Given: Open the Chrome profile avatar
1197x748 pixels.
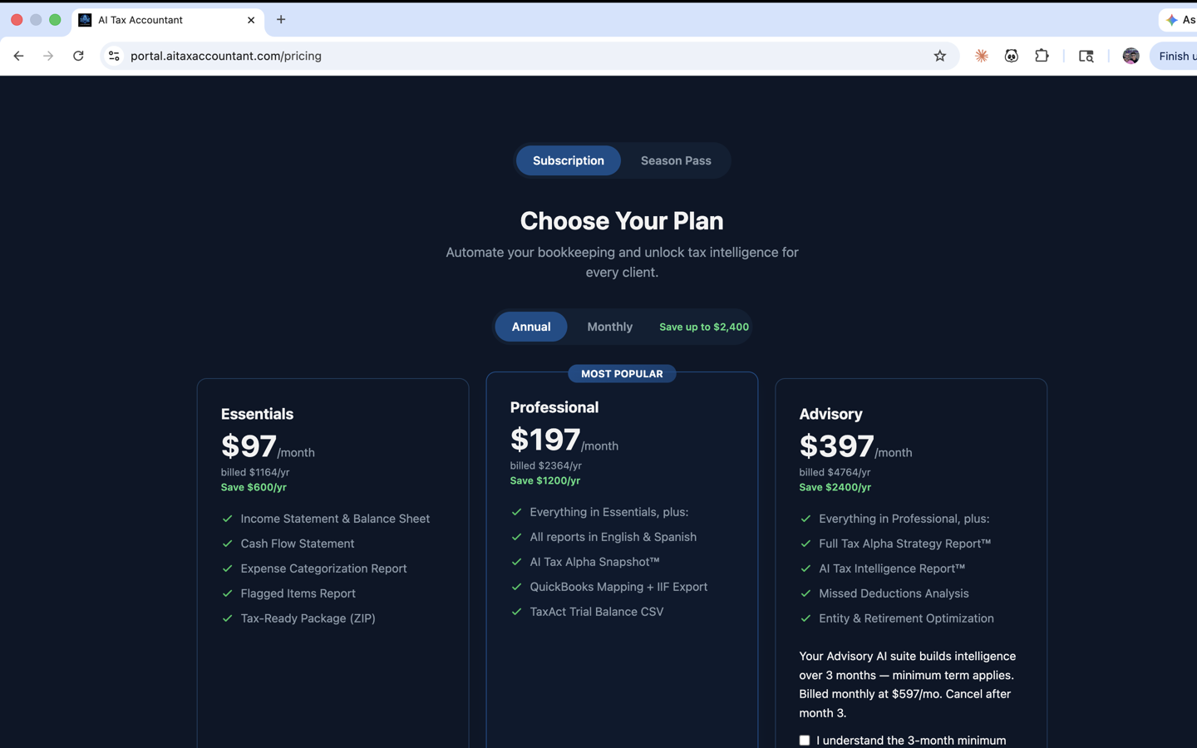Looking at the screenshot, I should 1130,56.
